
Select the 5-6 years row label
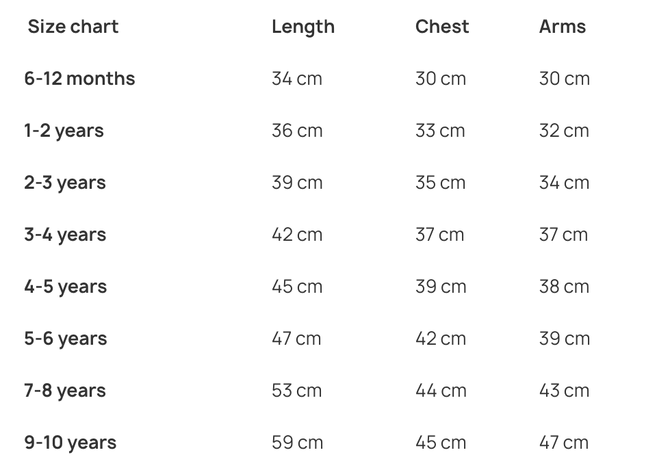tap(66, 339)
